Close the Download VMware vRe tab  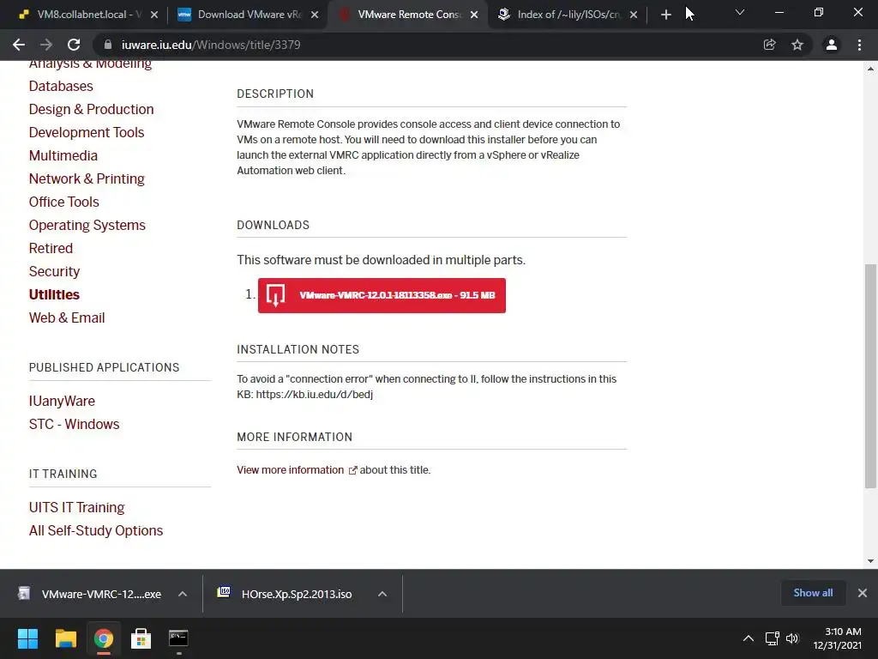point(315,15)
